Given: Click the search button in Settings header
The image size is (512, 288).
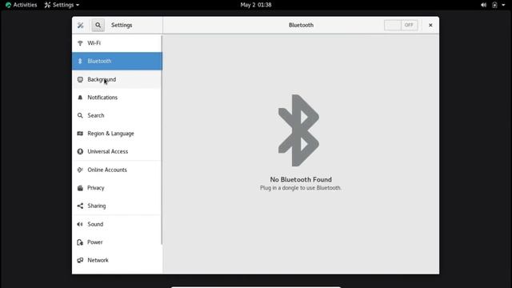Looking at the screenshot, I should [98, 25].
